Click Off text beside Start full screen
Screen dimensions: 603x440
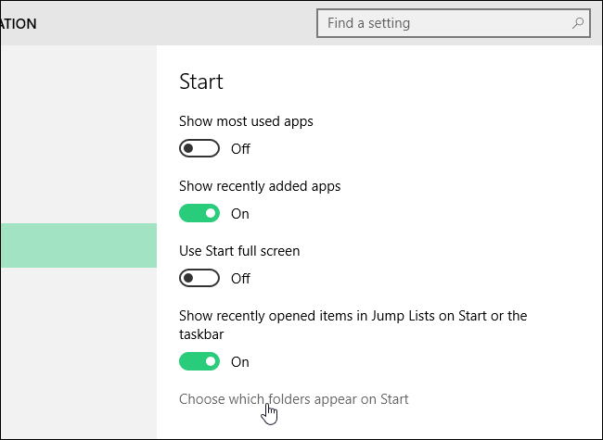click(240, 279)
